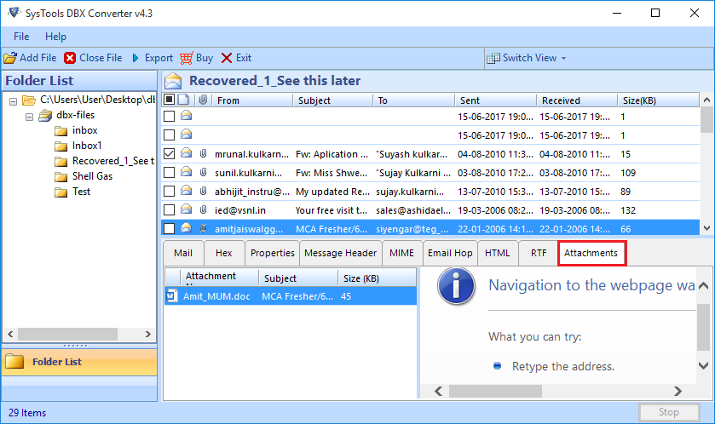Open the Switch View dropdown
This screenshot has width=715, height=424.
[526, 58]
